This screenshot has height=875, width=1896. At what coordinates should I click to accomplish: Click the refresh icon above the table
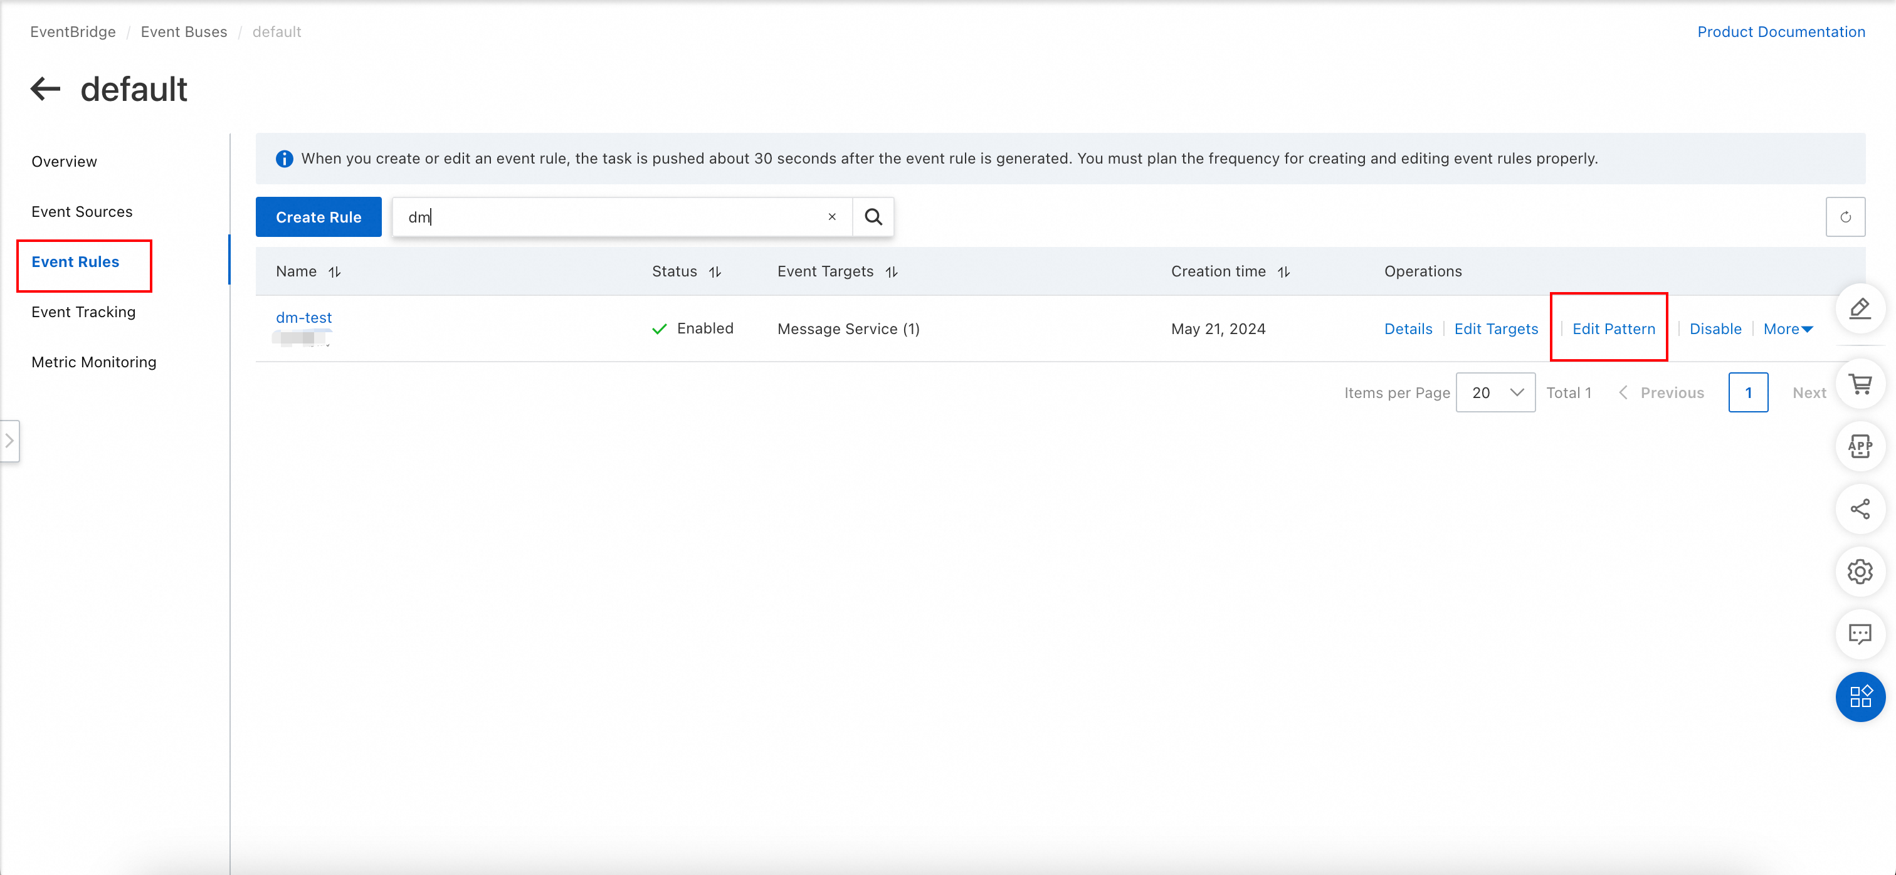coord(1845,217)
